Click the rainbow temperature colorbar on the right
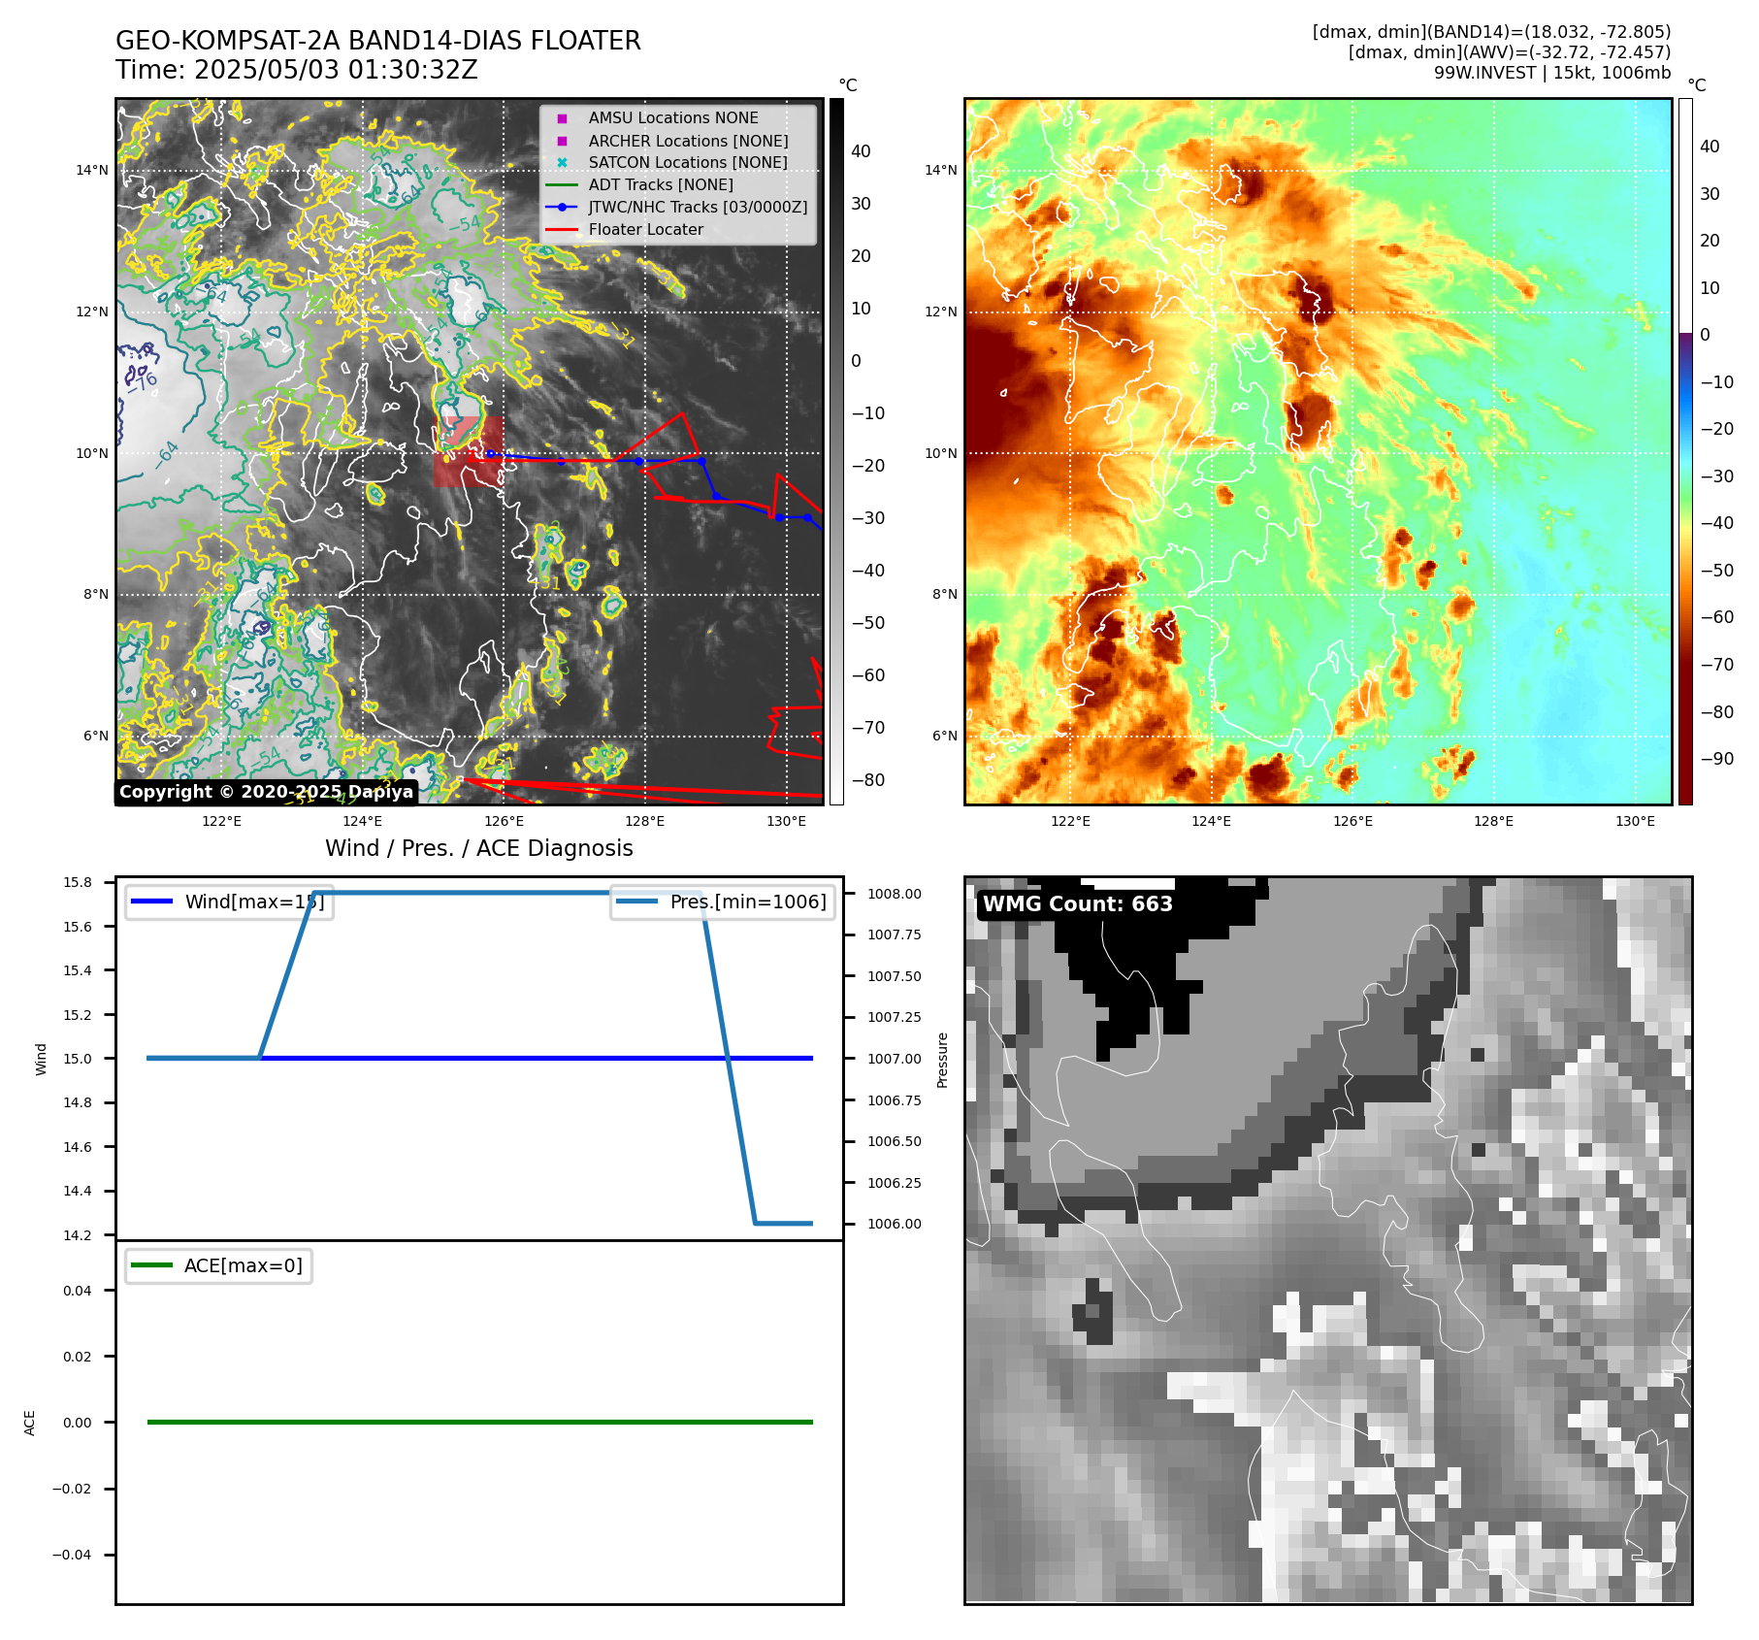1759x1640 pixels. point(1685,451)
